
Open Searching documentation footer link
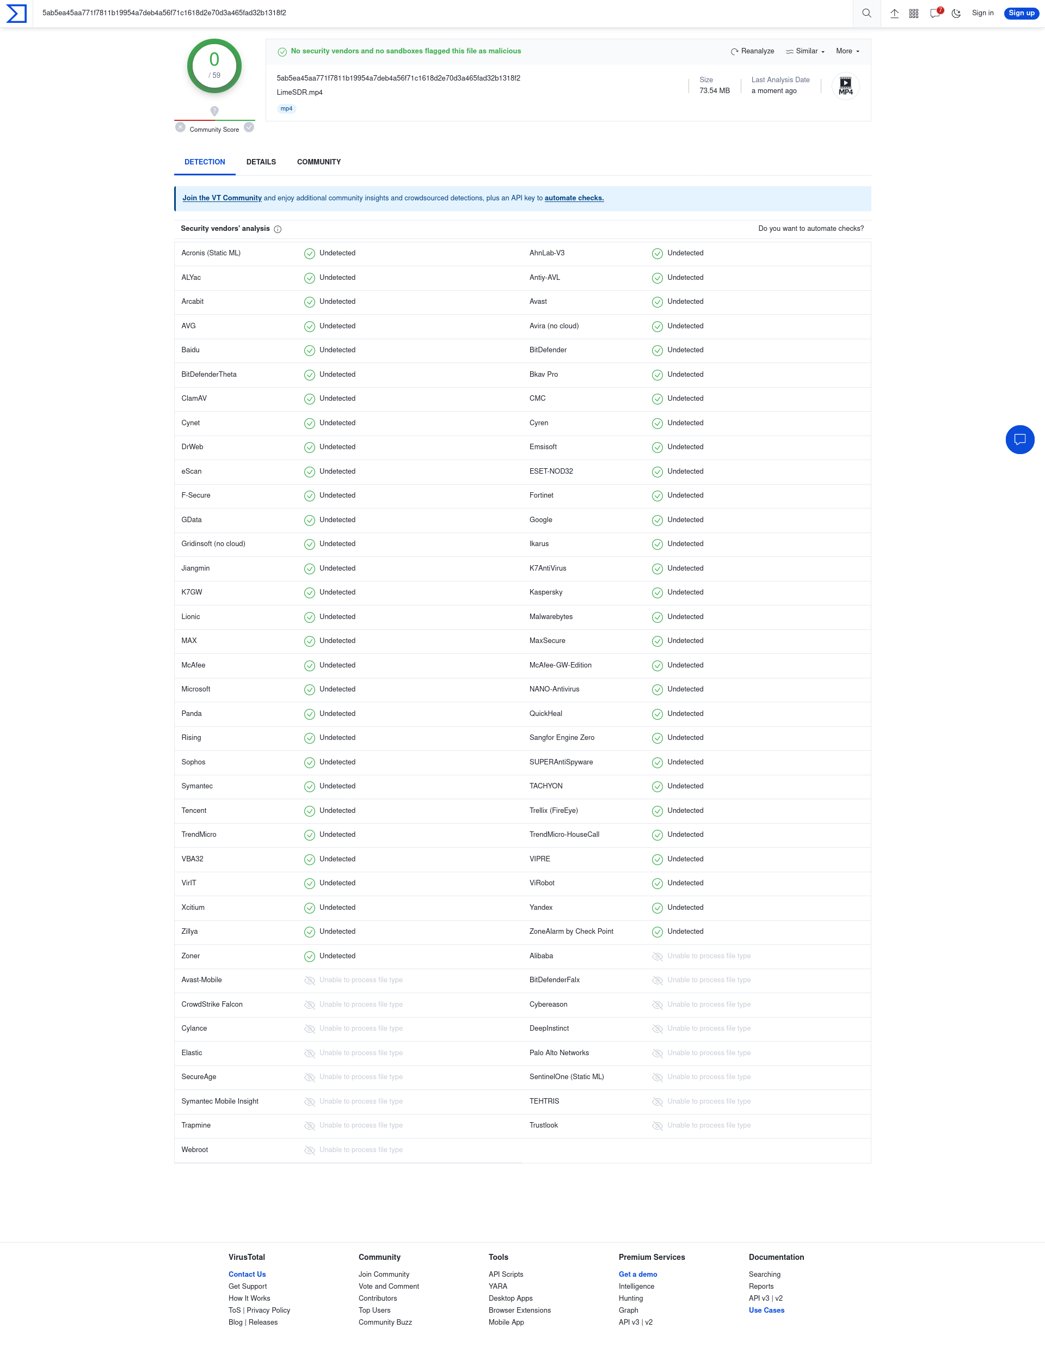pyautogui.click(x=765, y=1274)
